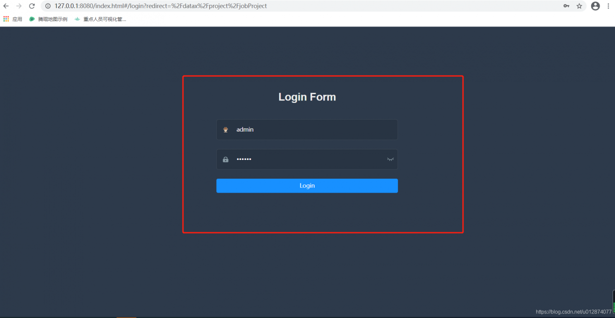Image resolution: width=615 pixels, height=318 pixels.
Task: Click the browser forward arrow
Action: (19, 6)
